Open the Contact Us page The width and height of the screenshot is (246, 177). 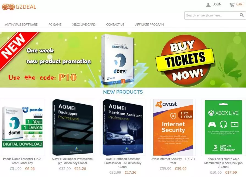point(115,25)
